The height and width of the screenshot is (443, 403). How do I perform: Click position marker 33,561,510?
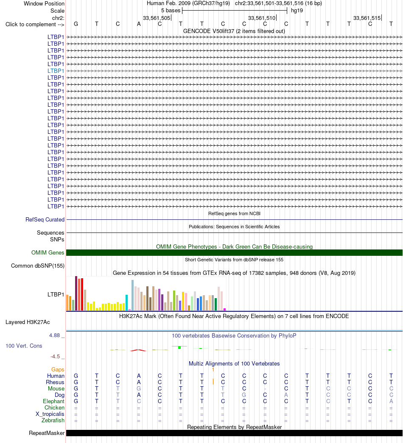[x=262, y=18]
